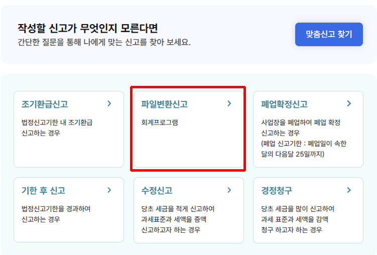Click the 작성할 신고가 무엇인지 모른다면 heading

pos(87,28)
